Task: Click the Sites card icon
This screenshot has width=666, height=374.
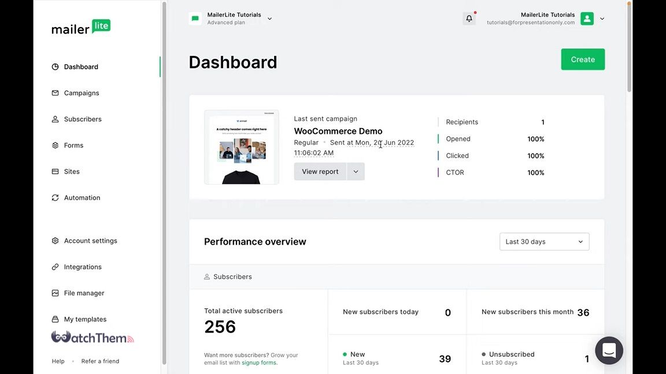Action: point(55,171)
